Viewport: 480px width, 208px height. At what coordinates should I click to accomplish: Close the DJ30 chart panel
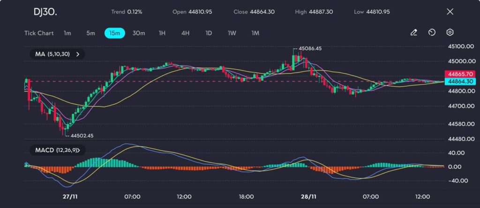point(450,12)
